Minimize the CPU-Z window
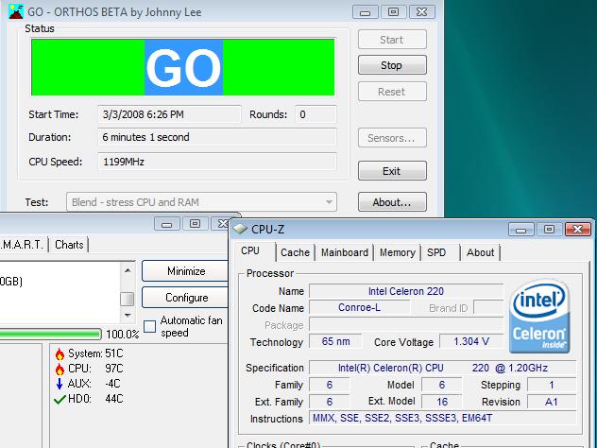 (x=520, y=230)
